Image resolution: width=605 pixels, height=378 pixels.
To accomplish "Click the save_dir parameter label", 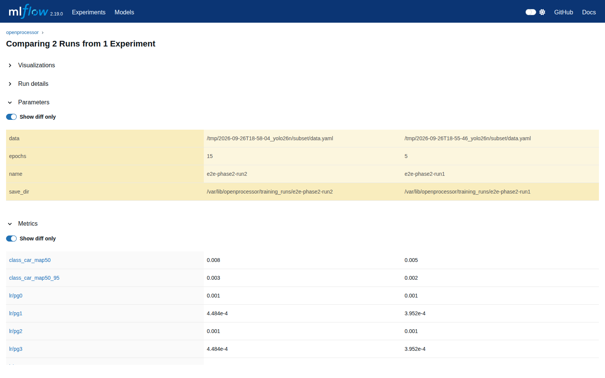I will pyautogui.click(x=19, y=192).
